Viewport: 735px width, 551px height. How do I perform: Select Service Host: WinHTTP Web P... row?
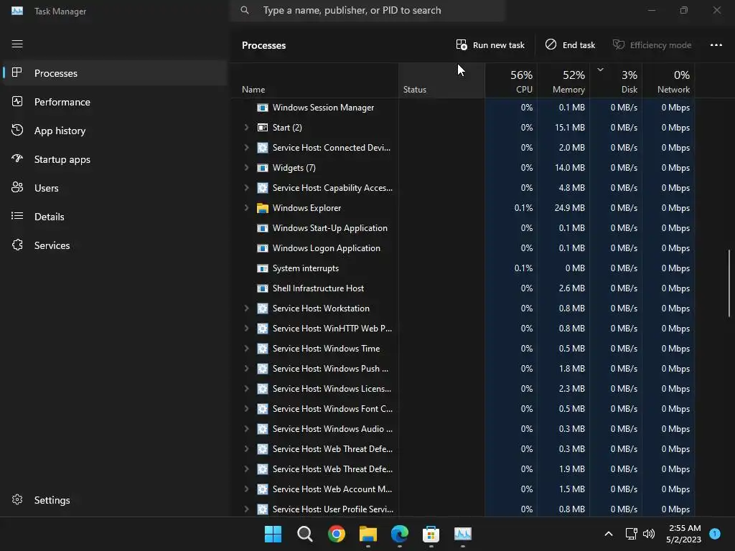click(462, 329)
